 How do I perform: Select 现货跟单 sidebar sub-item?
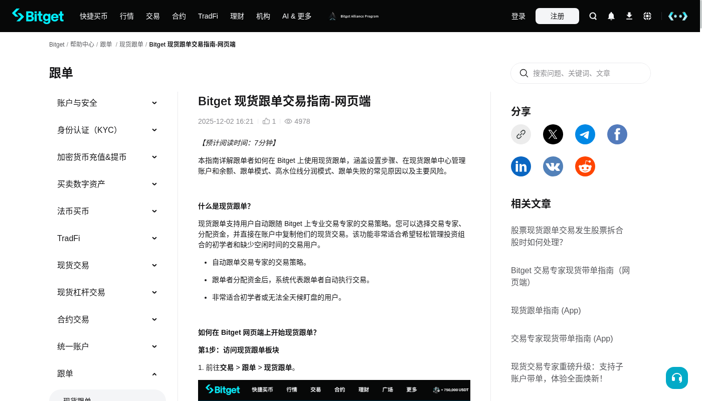point(107,395)
